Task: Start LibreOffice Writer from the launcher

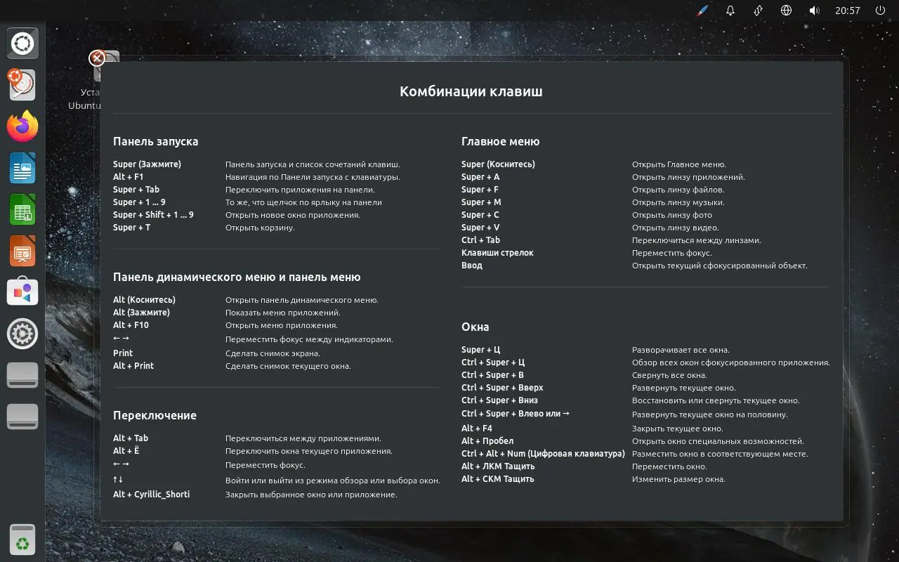Action: [22, 169]
